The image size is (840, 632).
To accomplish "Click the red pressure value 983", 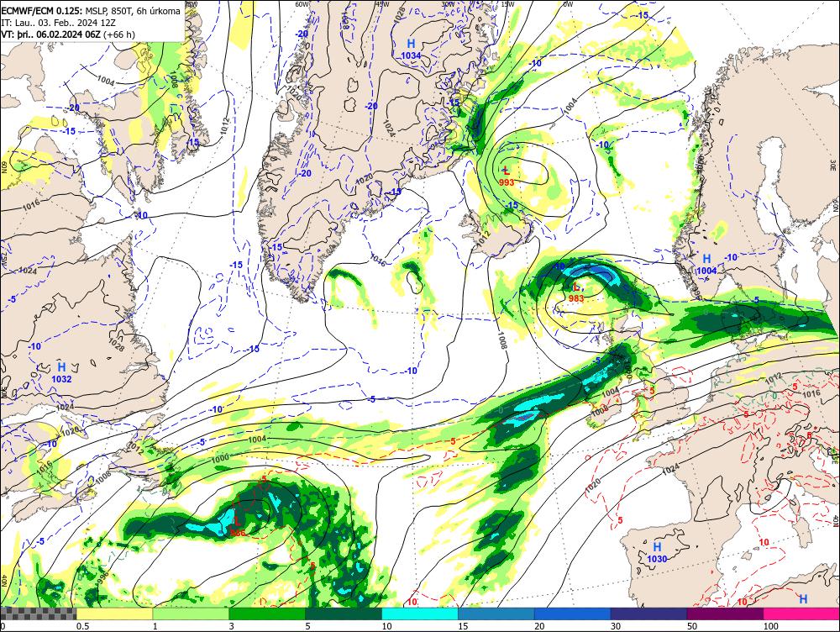I will click(x=576, y=298).
